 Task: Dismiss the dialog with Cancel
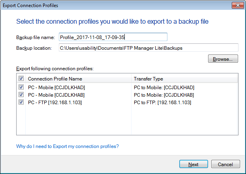pyautogui.click(x=225, y=164)
